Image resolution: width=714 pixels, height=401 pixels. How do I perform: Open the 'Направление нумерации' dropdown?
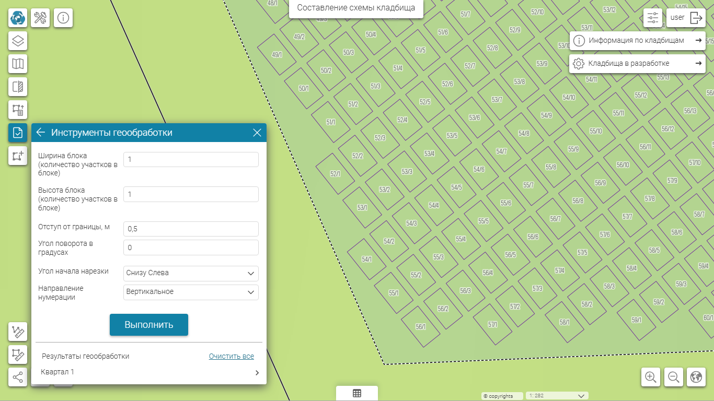[191, 292]
